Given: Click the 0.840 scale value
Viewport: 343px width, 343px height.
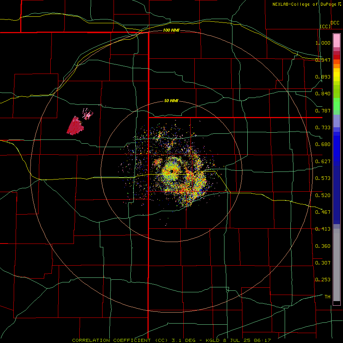Looking at the screenshot, I should coord(323,94).
